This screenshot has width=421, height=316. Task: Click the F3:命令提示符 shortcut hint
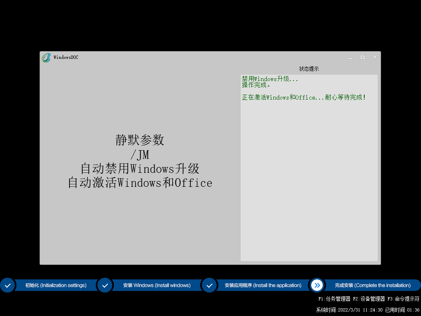pyautogui.click(x=403, y=299)
